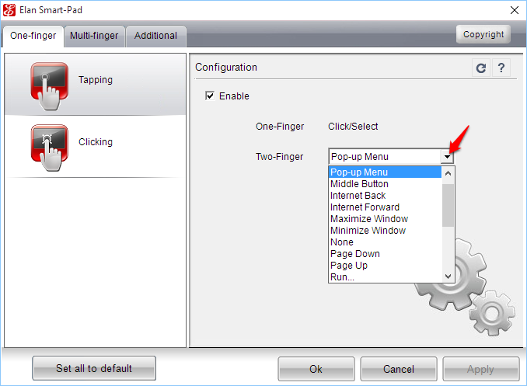Click the list scrollbar down arrow
This screenshot has width=527, height=386.
448,276
